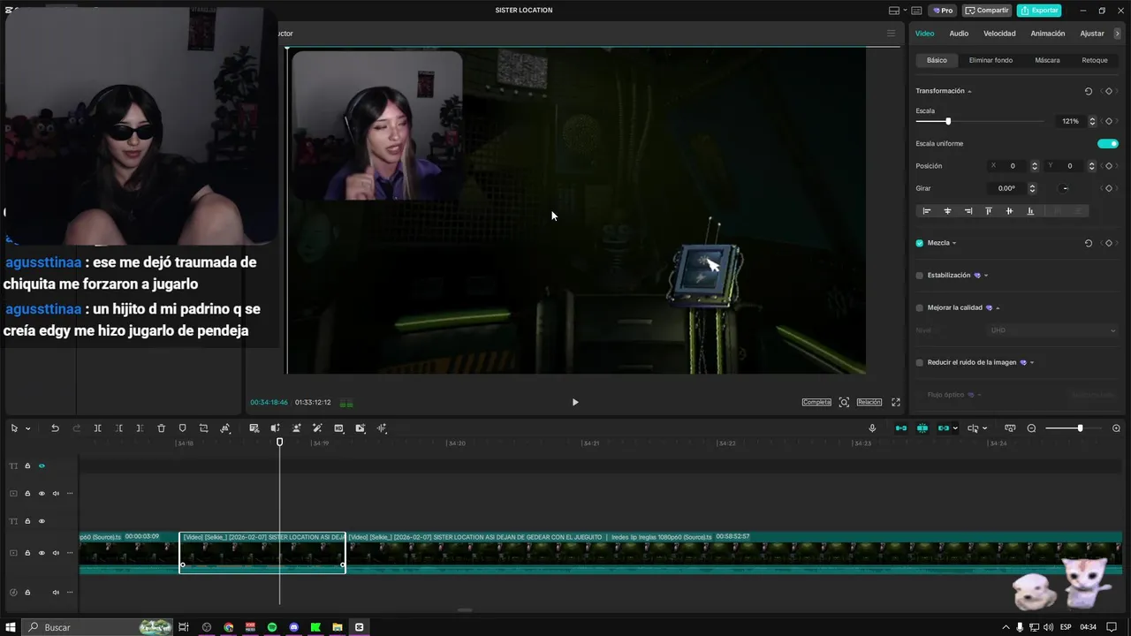Click the crop icon in timeline toolbar
Viewport: 1131px width, 636px height.
coord(203,428)
